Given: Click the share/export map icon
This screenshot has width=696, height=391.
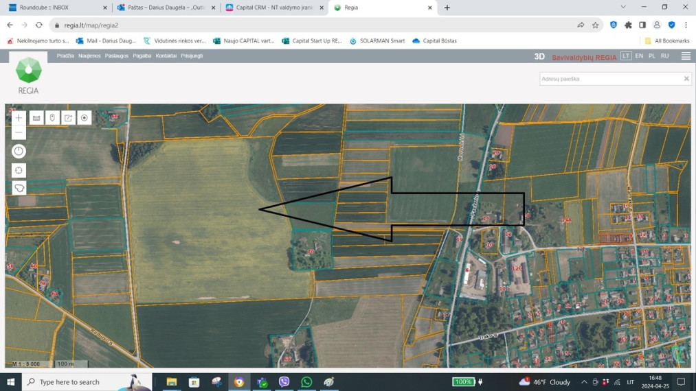Looking at the screenshot, I should (68, 118).
